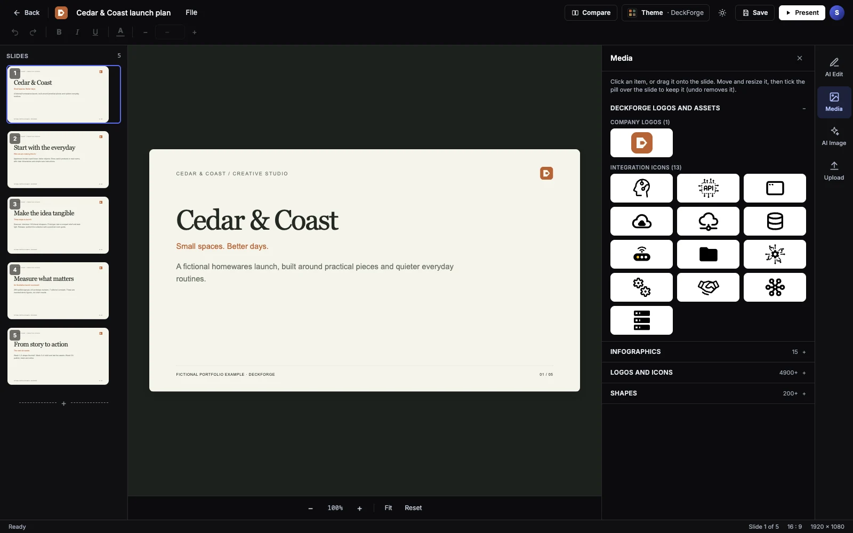Viewport: 853px width, 533px height.
Task: Add the cloud network integration icon
Action: click(708, 221)
